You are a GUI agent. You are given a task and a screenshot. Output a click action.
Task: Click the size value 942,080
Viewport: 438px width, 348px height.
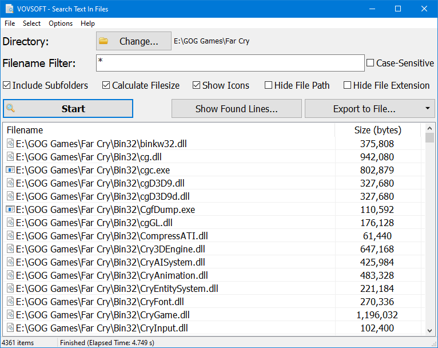pyautogui.click(x=377, y=157)
